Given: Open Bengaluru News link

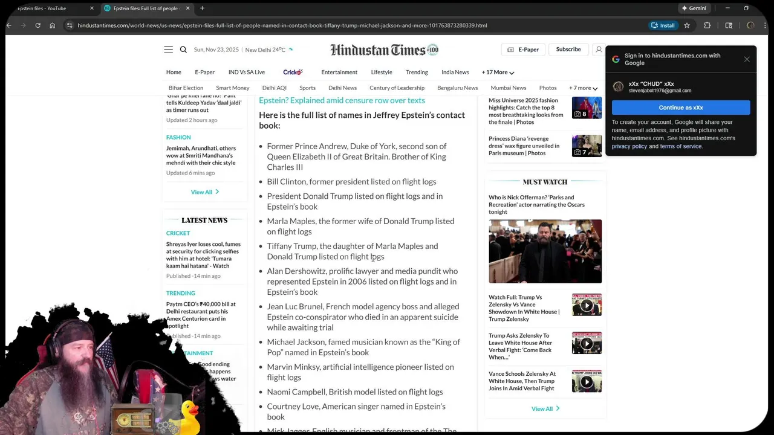Looking at the screenshot, I should pos(458,88).
